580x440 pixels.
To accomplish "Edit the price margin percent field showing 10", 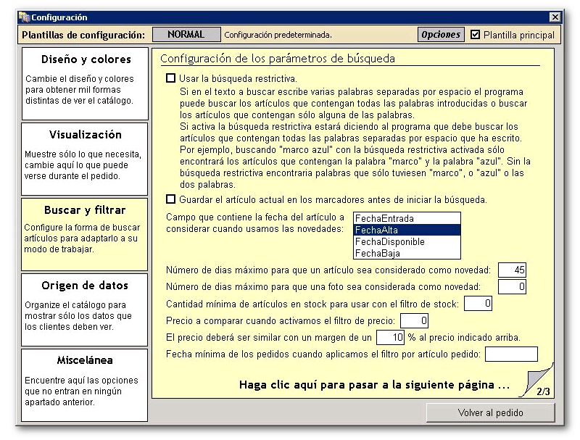I will pyautogui.click(x=390, y=337).
